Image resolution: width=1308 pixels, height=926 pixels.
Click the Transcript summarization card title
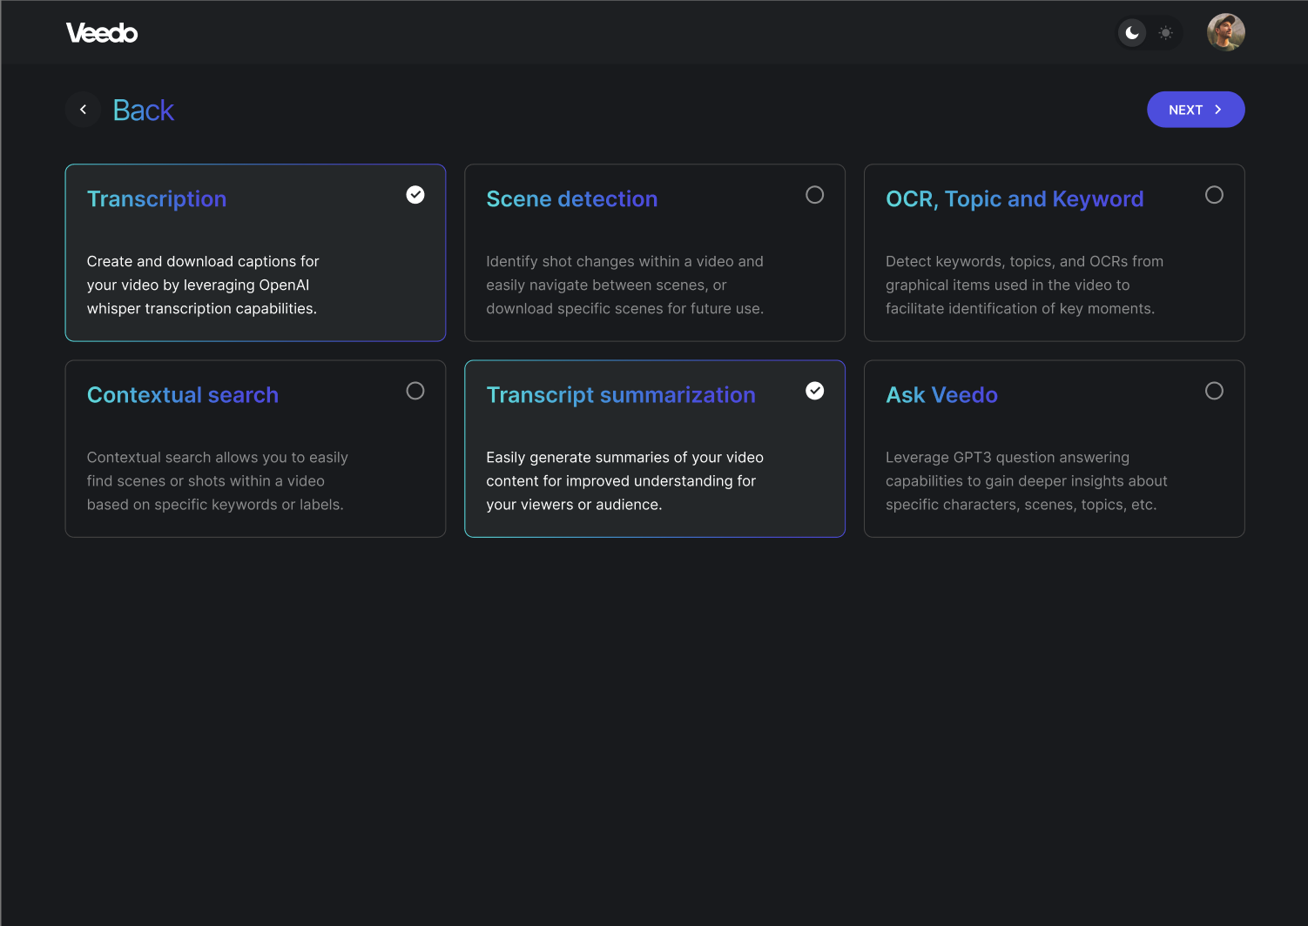click(621, 395)
